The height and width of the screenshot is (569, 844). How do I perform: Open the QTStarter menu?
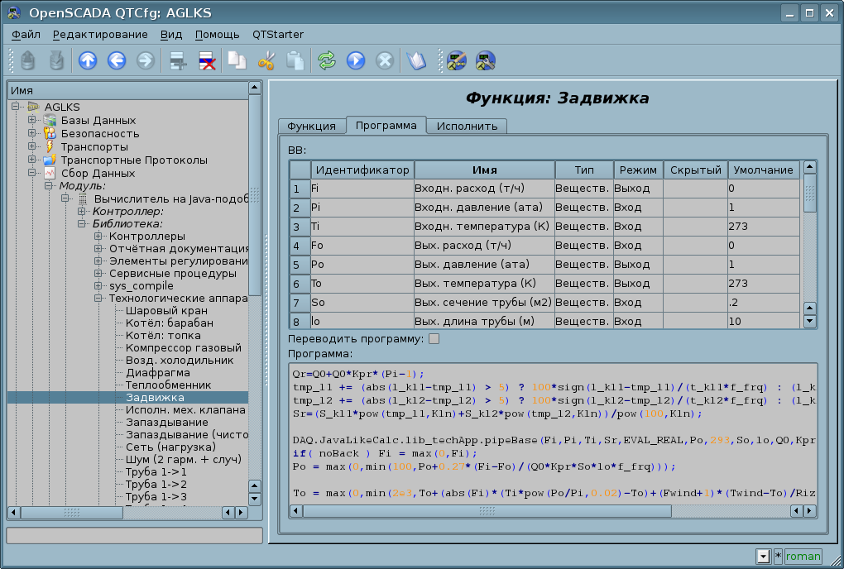278,35
